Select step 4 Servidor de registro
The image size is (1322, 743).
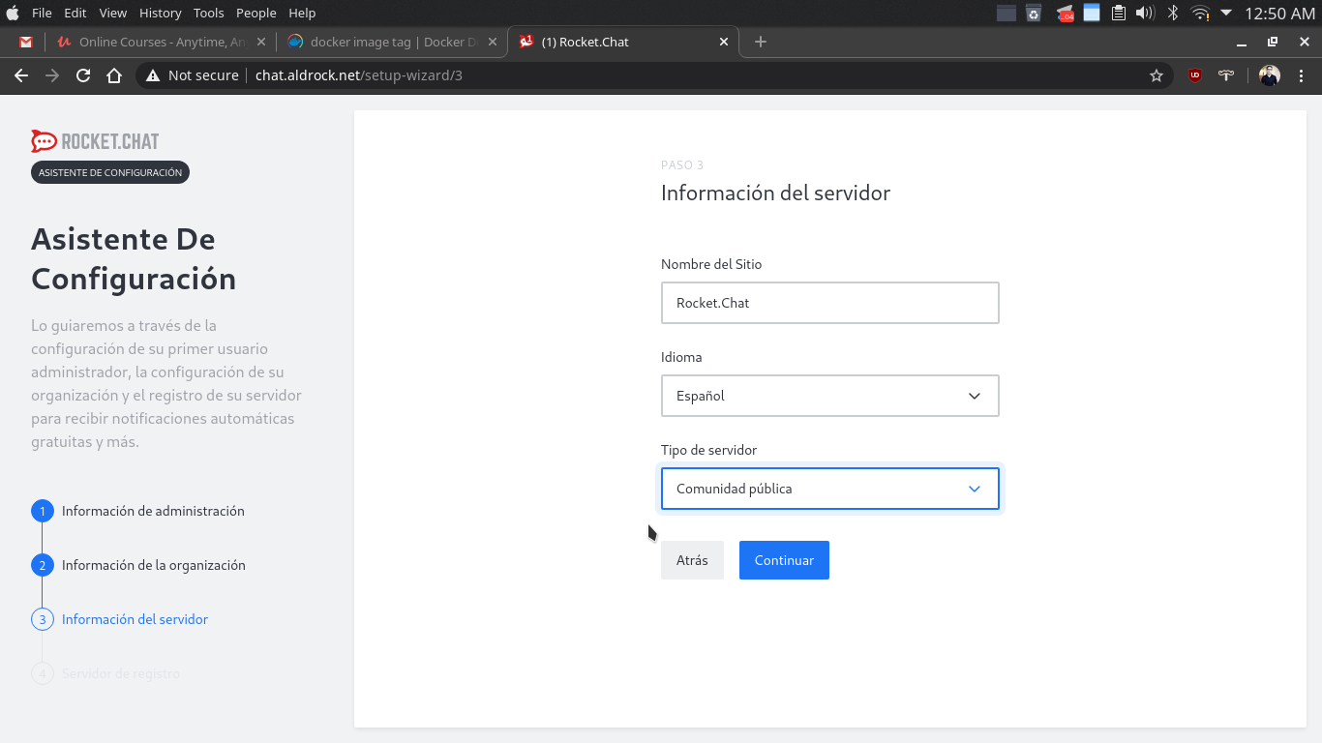[105, 673]
